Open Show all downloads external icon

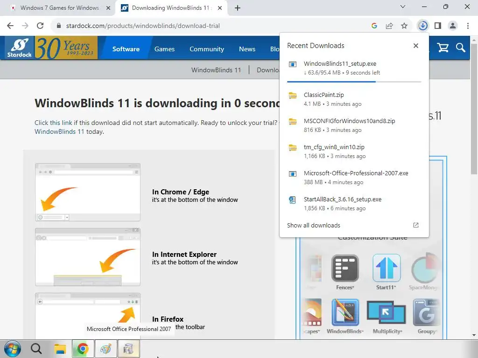pyautogui.click(x=416, y=225)
